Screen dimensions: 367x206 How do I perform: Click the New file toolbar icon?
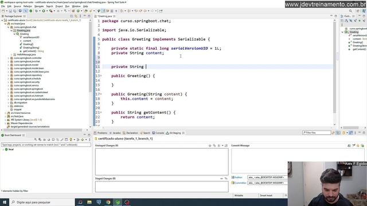pos(3,11)
